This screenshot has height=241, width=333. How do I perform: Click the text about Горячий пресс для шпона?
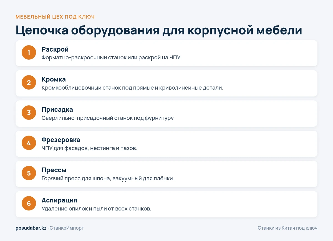[108, 179]
